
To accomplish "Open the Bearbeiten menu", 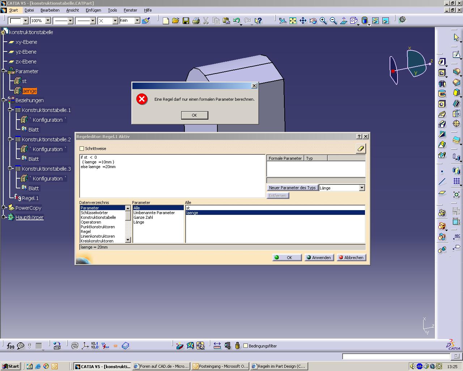I will 50,10.
